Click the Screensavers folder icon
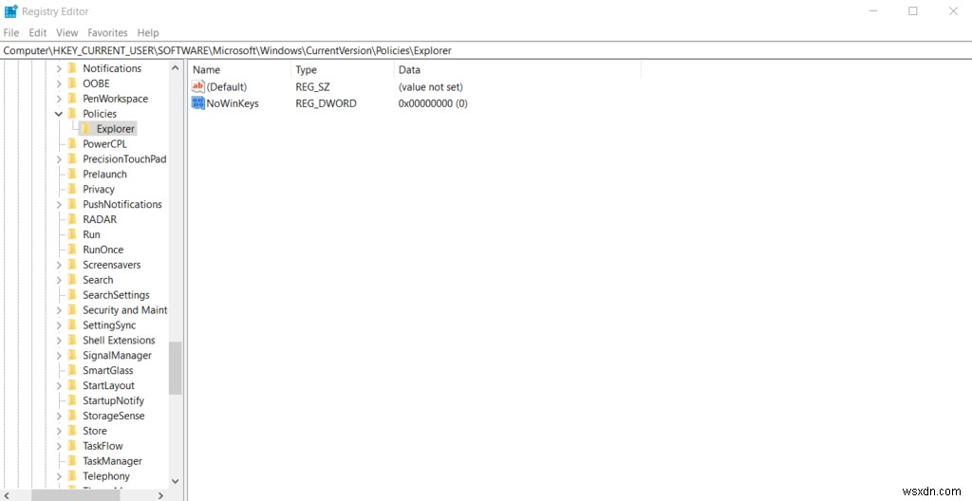 coord(72,265)
